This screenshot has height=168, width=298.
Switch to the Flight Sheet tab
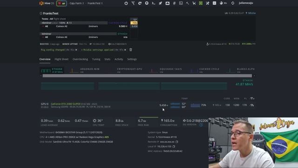coord(61,59)
